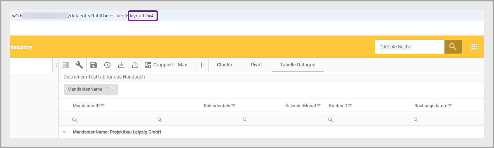This screenshot has width=494, height=148.
Task: Toggle the side panel icon
Action: pos(65,65)
